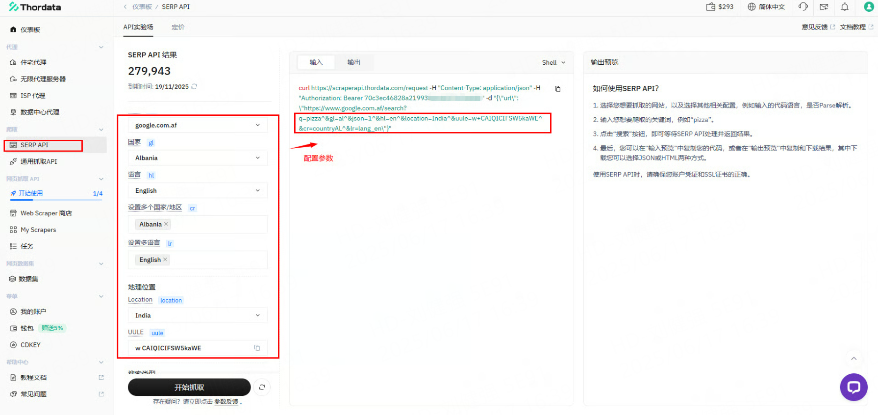This screenshot has height=415, width=878.
Task: Click the 设置多语言 tag field
Action: (x=198, y=260)
